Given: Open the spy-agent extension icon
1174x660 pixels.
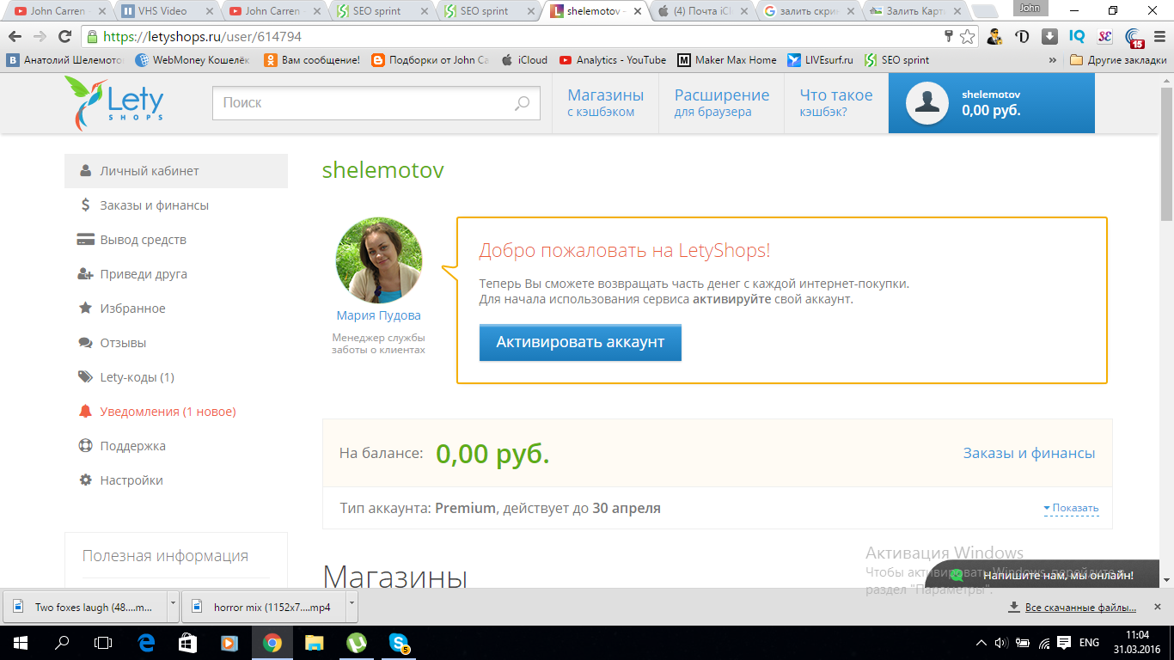Looking at the screenshot, I should coord(994,37).
